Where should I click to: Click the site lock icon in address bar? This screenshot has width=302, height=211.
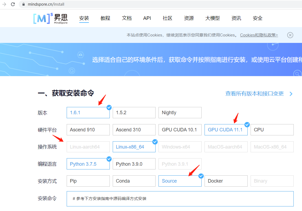tap(24, 4)
